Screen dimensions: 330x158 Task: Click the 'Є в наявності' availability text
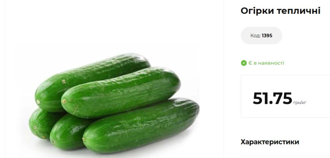pos(266,63)
